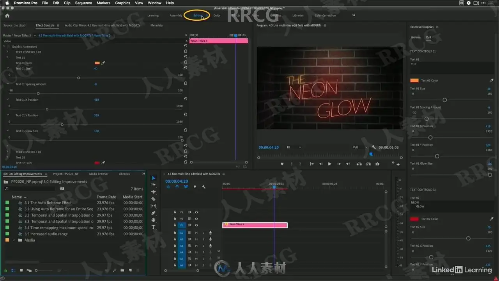The width and height of the screenshot is (499, 281).
Task: Step forward one frame in Program monitor
Action: (339, 164)
